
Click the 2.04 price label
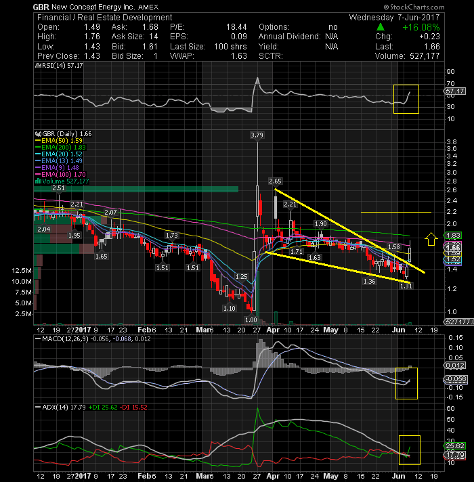point(43,229)
